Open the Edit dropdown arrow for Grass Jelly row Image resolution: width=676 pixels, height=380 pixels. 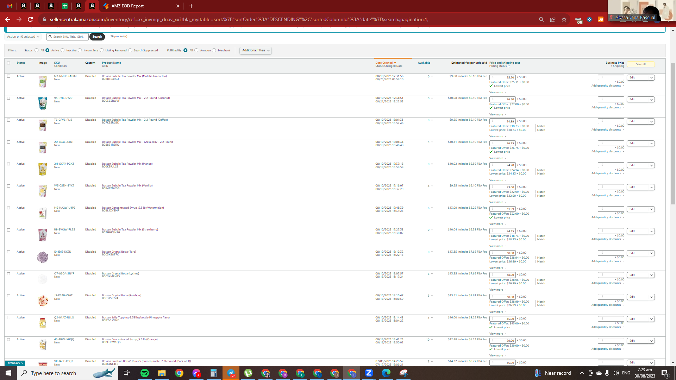(x=652, y=143)
